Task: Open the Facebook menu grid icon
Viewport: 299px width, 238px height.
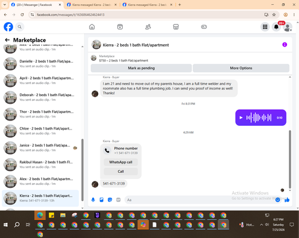Action: pyautogui.click(x=265, y=27)
